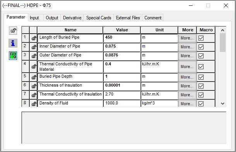
Task: Click More... for Buried Pipe Depth
Action: [187, 77]
